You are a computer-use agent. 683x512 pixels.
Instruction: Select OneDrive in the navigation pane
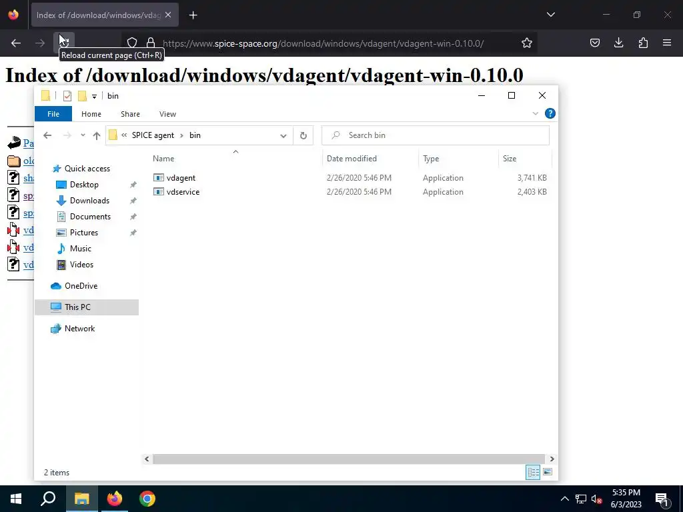click(x=81, y=286)
